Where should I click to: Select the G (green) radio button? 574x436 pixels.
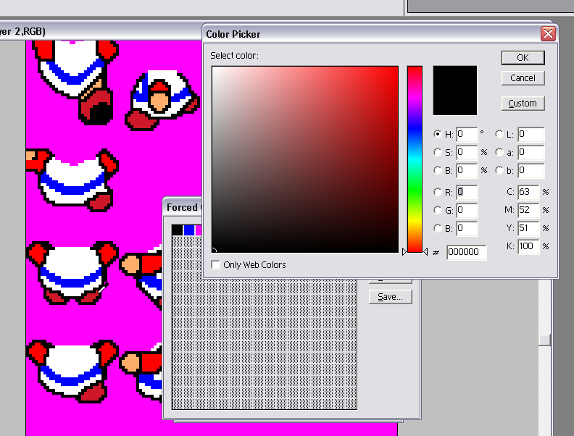click(437, 210)
